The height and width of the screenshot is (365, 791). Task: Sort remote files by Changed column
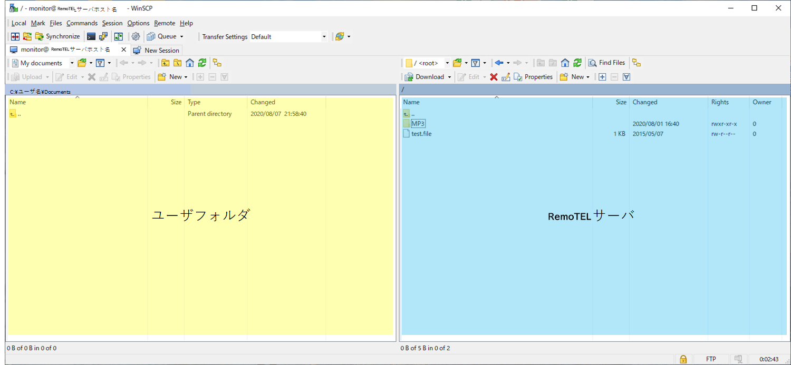pos(645,102)
